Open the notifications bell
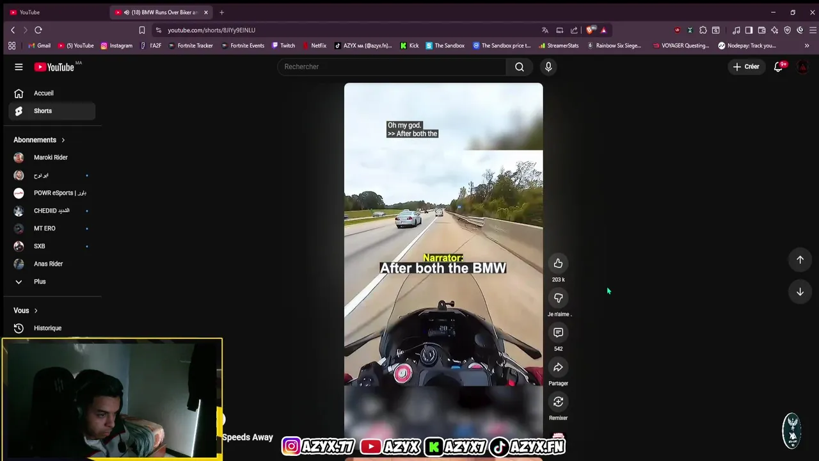Viewport: 819px width, 461px height. (x=779, y=67)
